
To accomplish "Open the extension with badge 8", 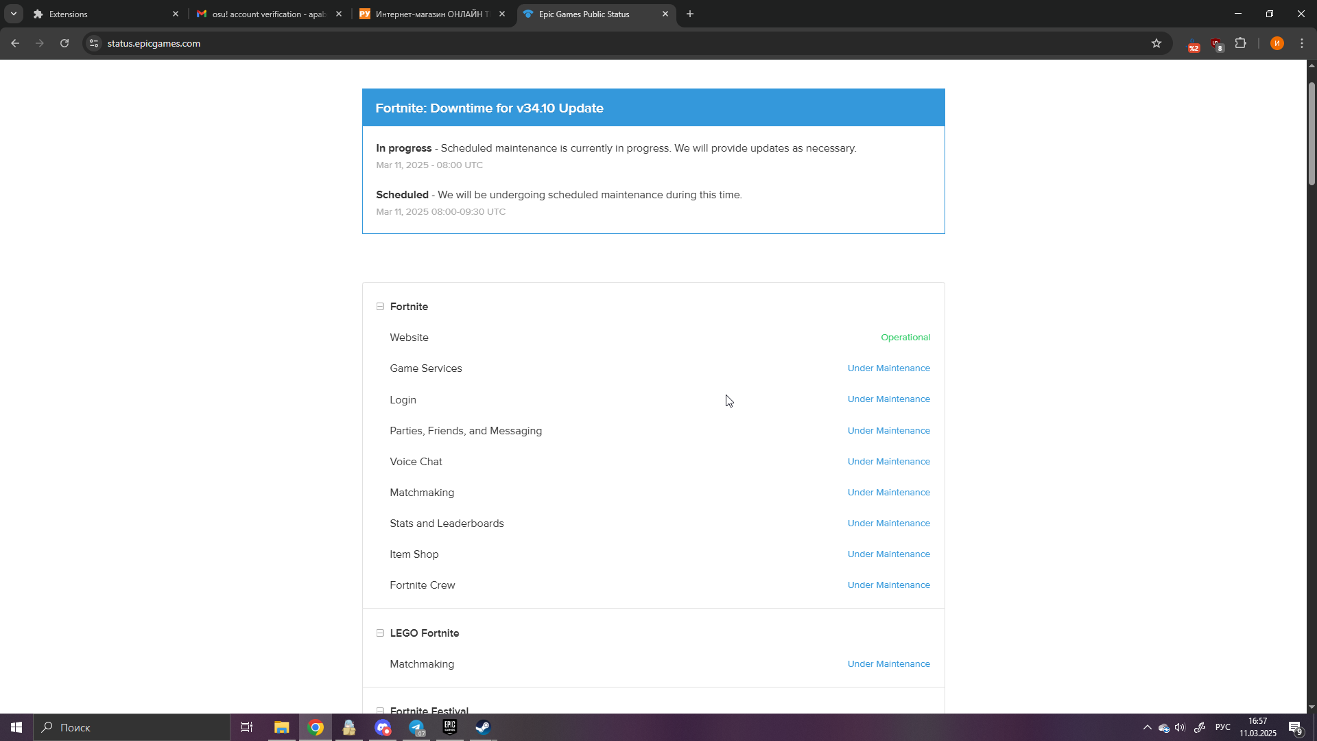I will pyautogui.click(x=1217, y=44).
